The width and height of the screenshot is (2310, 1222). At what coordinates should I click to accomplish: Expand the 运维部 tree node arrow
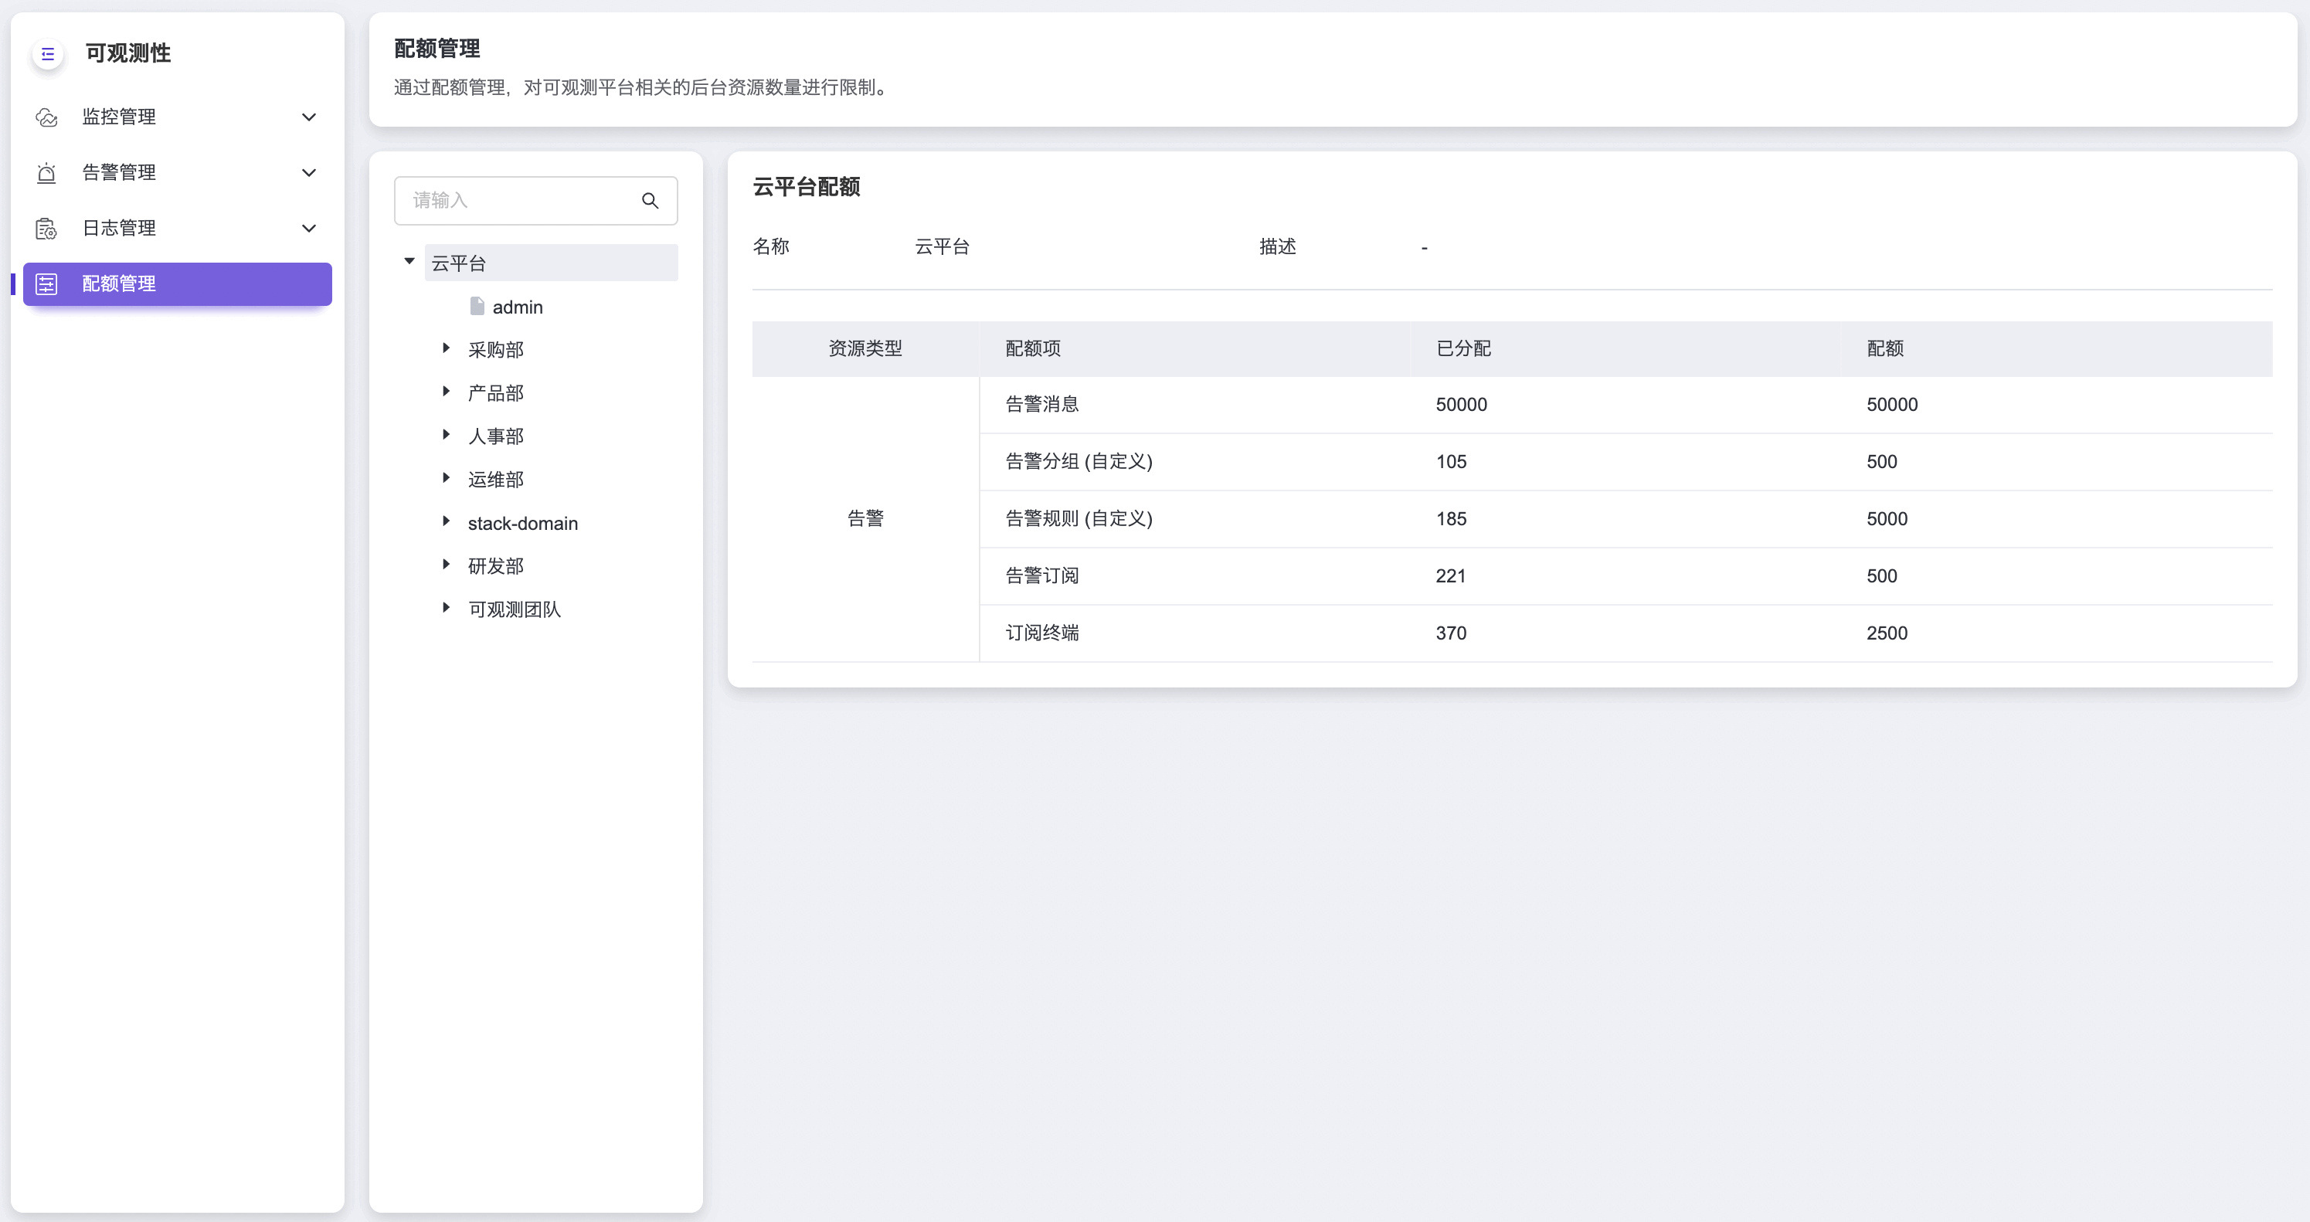pyautogui.click(x=446, y=478)
